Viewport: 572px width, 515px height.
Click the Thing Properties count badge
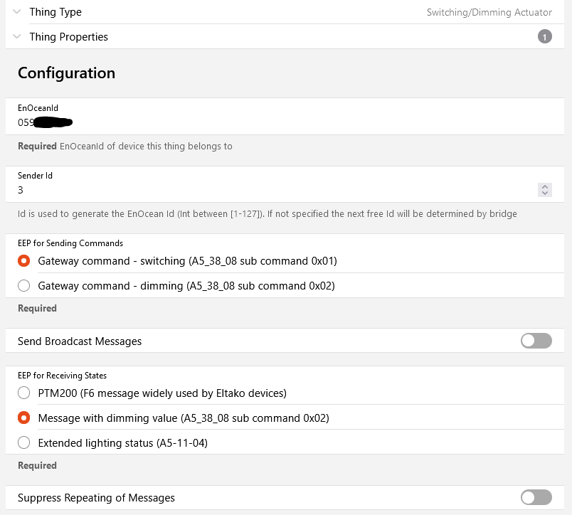[545, 37]
